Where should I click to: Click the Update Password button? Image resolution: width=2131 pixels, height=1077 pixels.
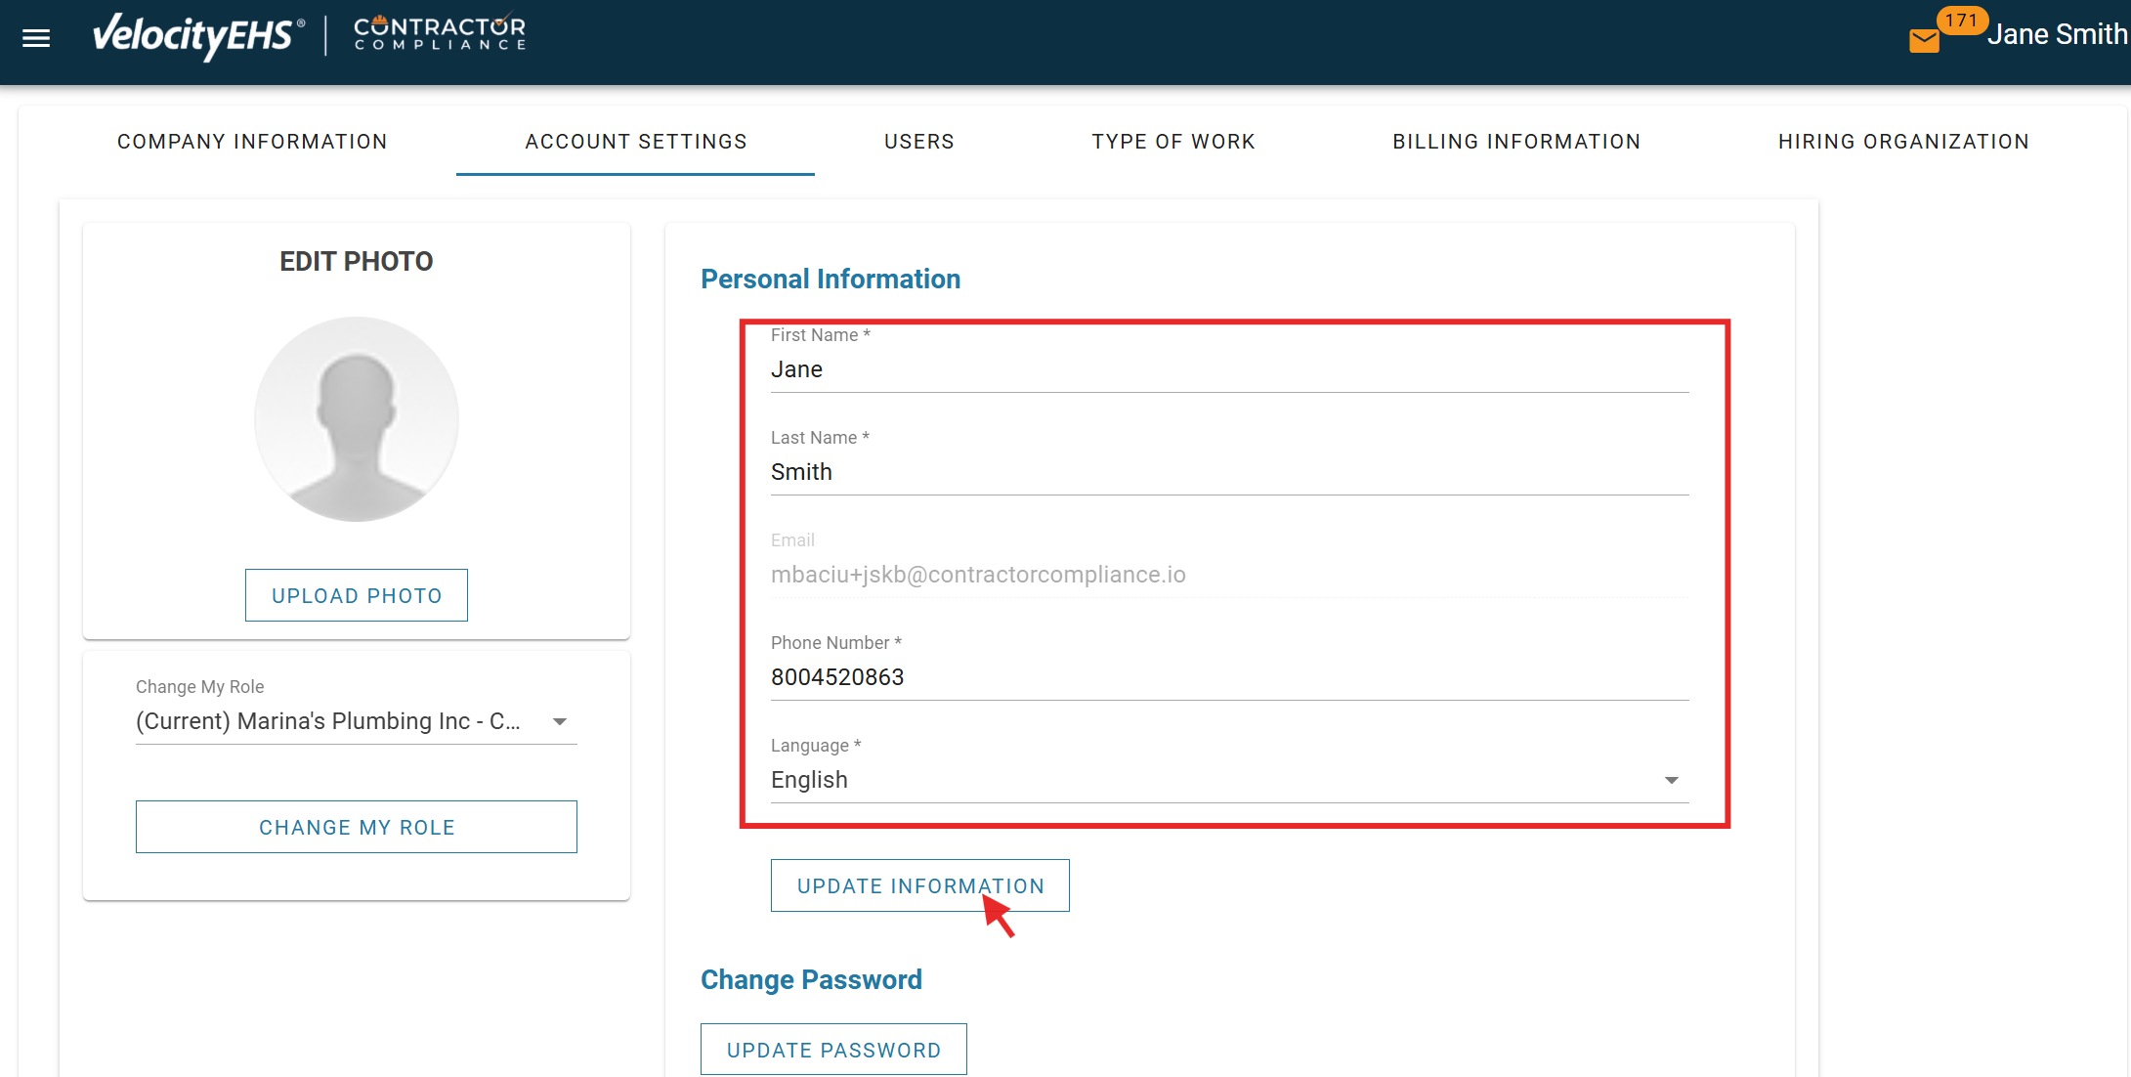coord(833,1050)
